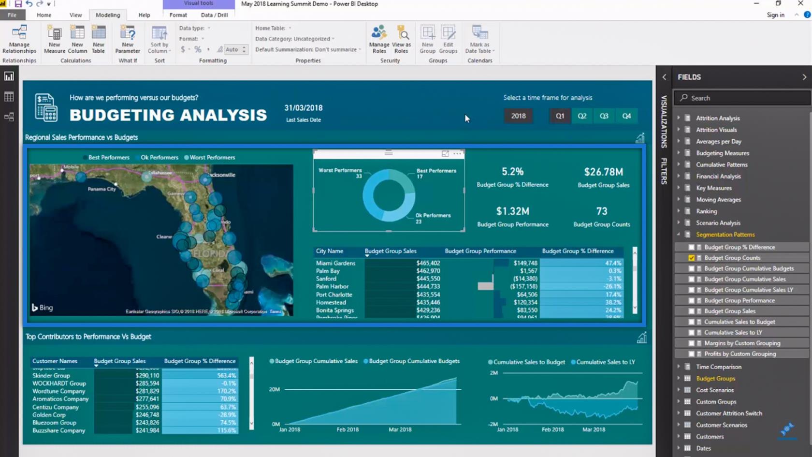
Task: Check Budget Group Sales field
Action: click(x=692, y=311)
